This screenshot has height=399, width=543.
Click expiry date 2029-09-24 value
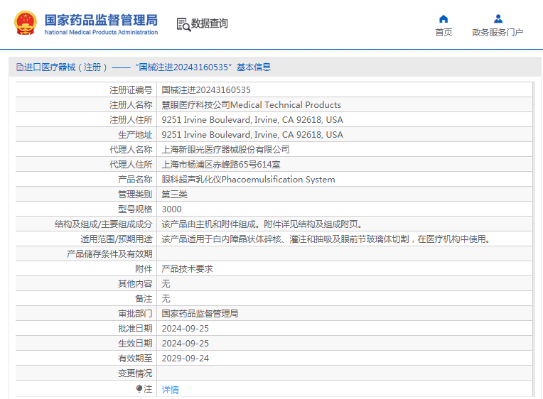186,358
